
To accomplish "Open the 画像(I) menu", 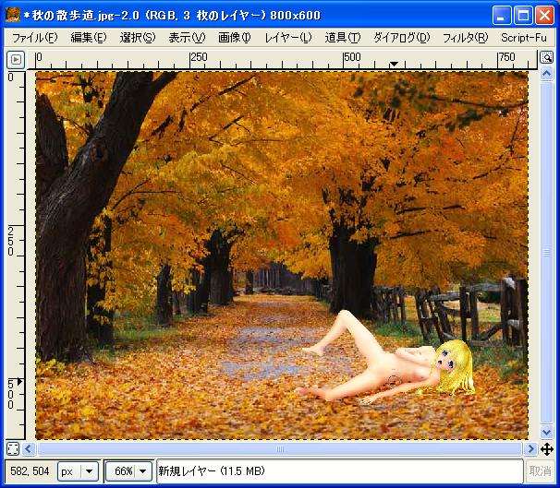I will (235, 38).
